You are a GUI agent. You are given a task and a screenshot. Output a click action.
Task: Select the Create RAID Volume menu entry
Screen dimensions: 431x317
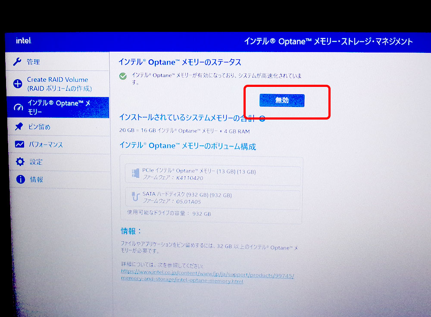[58, 84]
